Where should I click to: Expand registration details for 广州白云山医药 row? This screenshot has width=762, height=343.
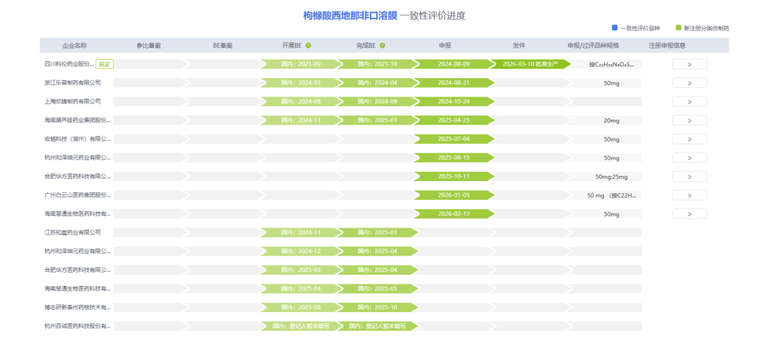click(x=689, y=195)
